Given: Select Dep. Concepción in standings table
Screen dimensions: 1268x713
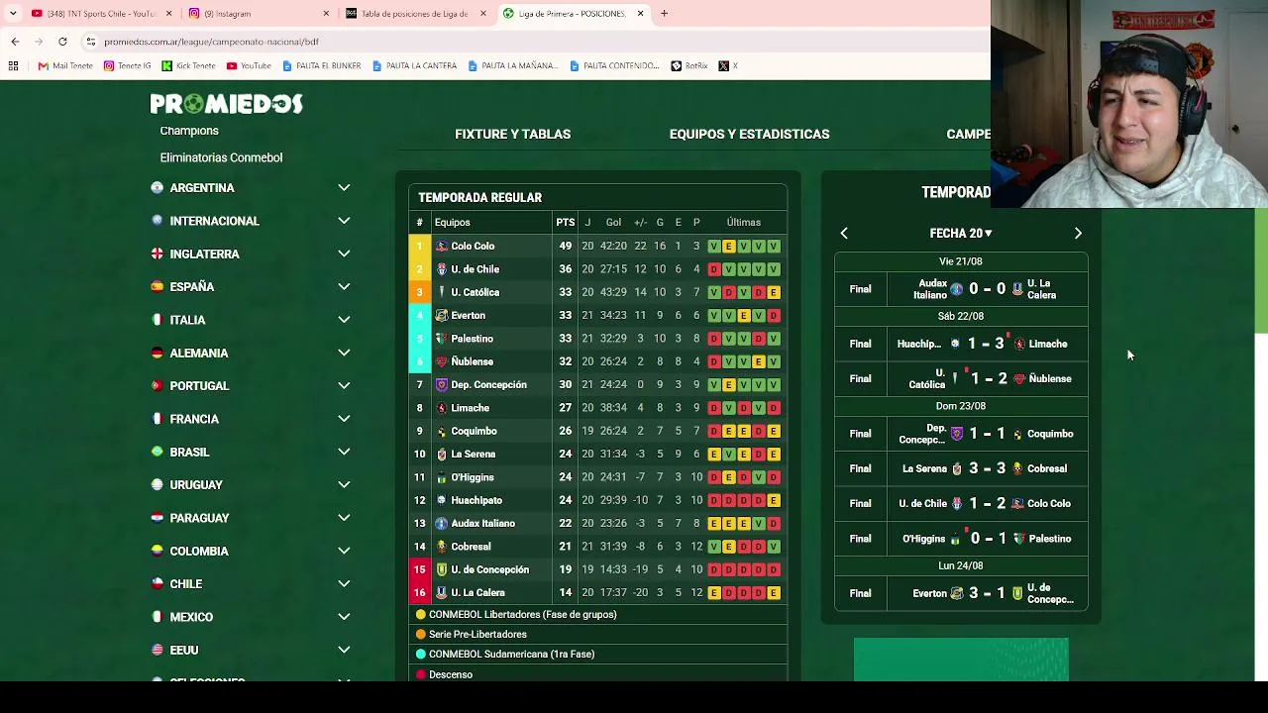Looking at the screenshot, I should (488, 385).
